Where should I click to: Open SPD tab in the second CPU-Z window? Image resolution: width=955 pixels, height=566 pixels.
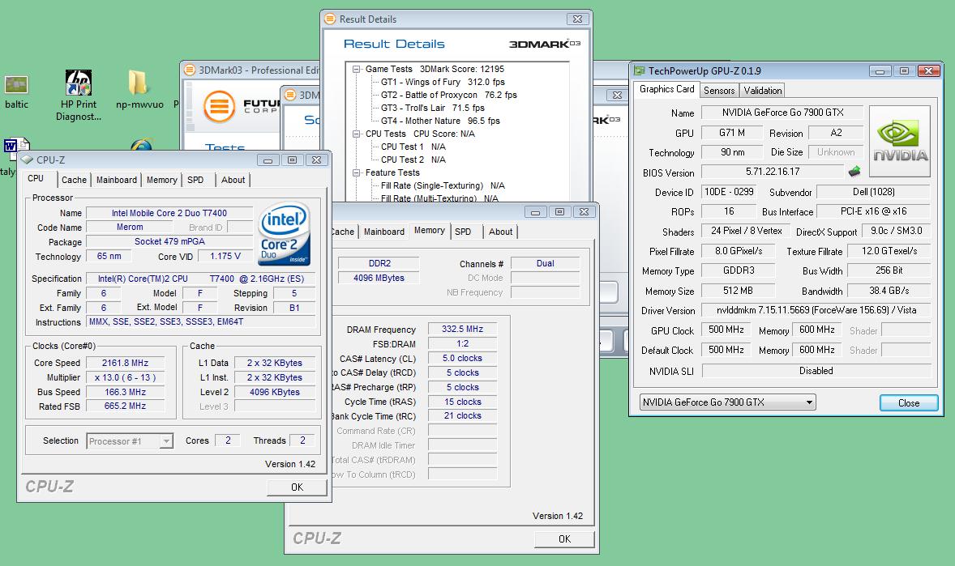point(463,232)
